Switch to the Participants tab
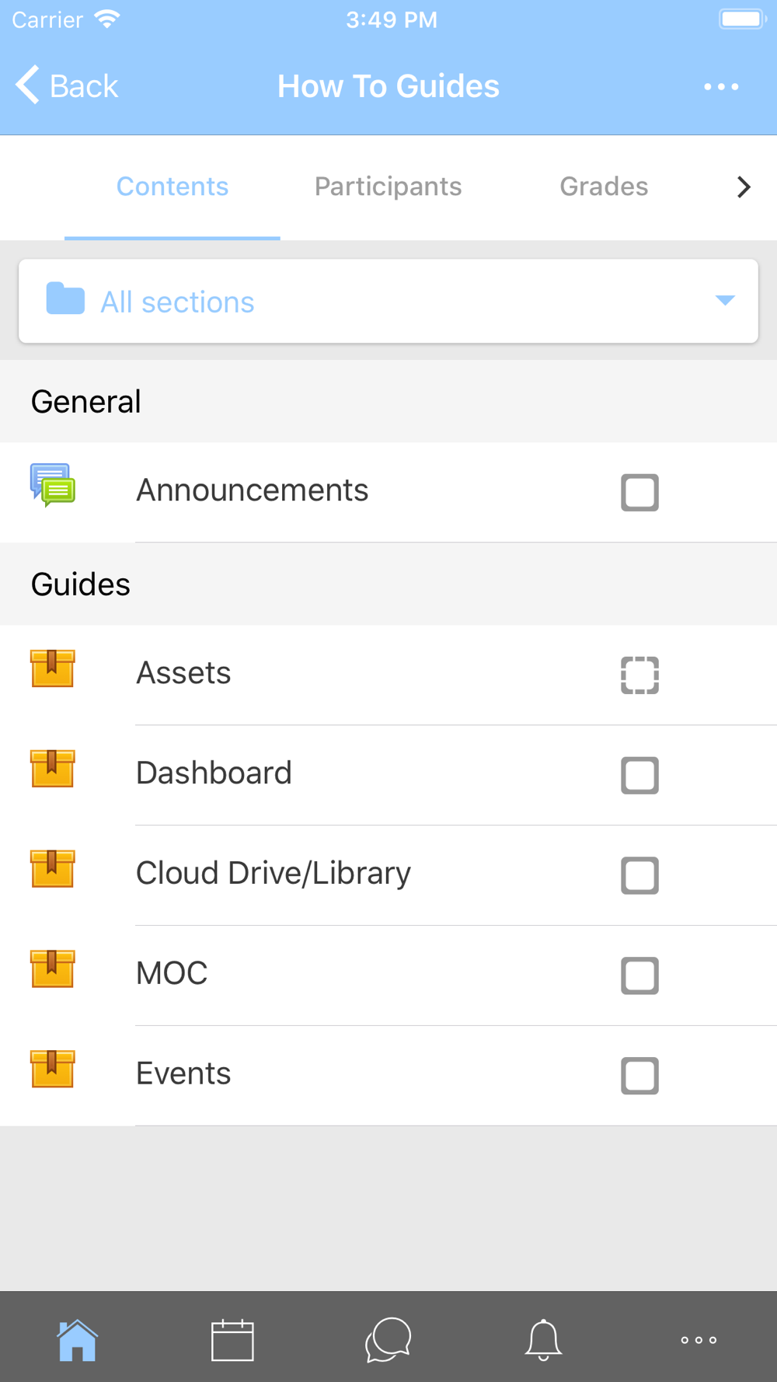 coord(388,187)
